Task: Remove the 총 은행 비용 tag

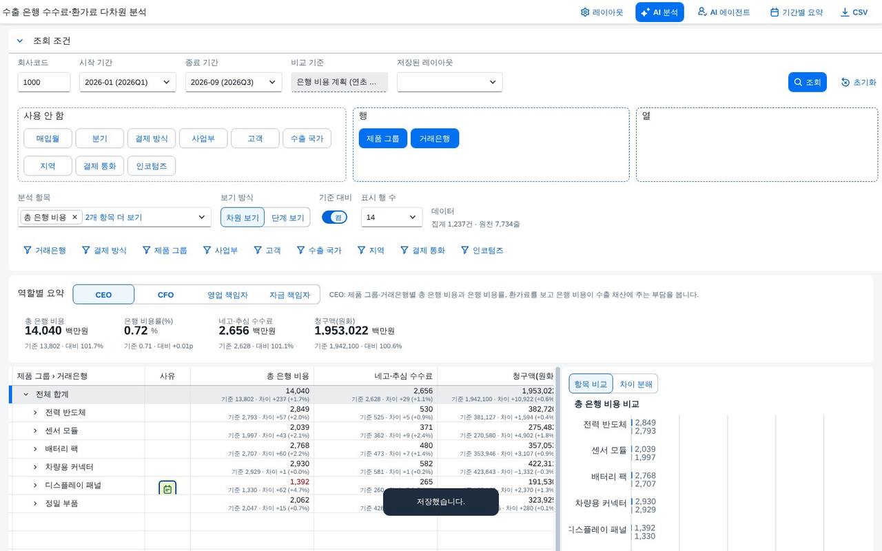Action: point(75,217)
